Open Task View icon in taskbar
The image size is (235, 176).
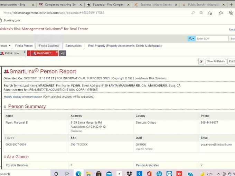pos(67,174)
